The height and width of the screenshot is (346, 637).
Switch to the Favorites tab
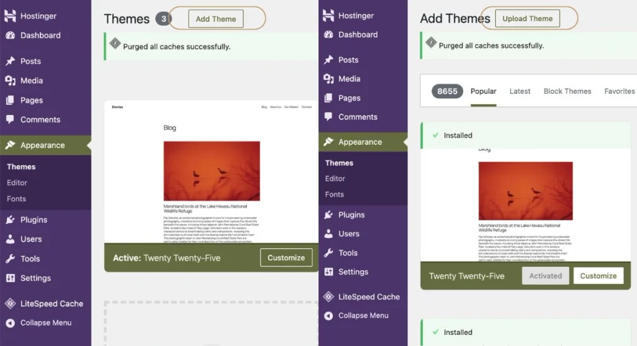620,91
